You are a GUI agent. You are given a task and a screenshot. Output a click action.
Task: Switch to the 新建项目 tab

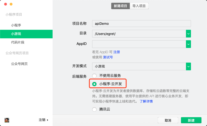pos(120,6)
